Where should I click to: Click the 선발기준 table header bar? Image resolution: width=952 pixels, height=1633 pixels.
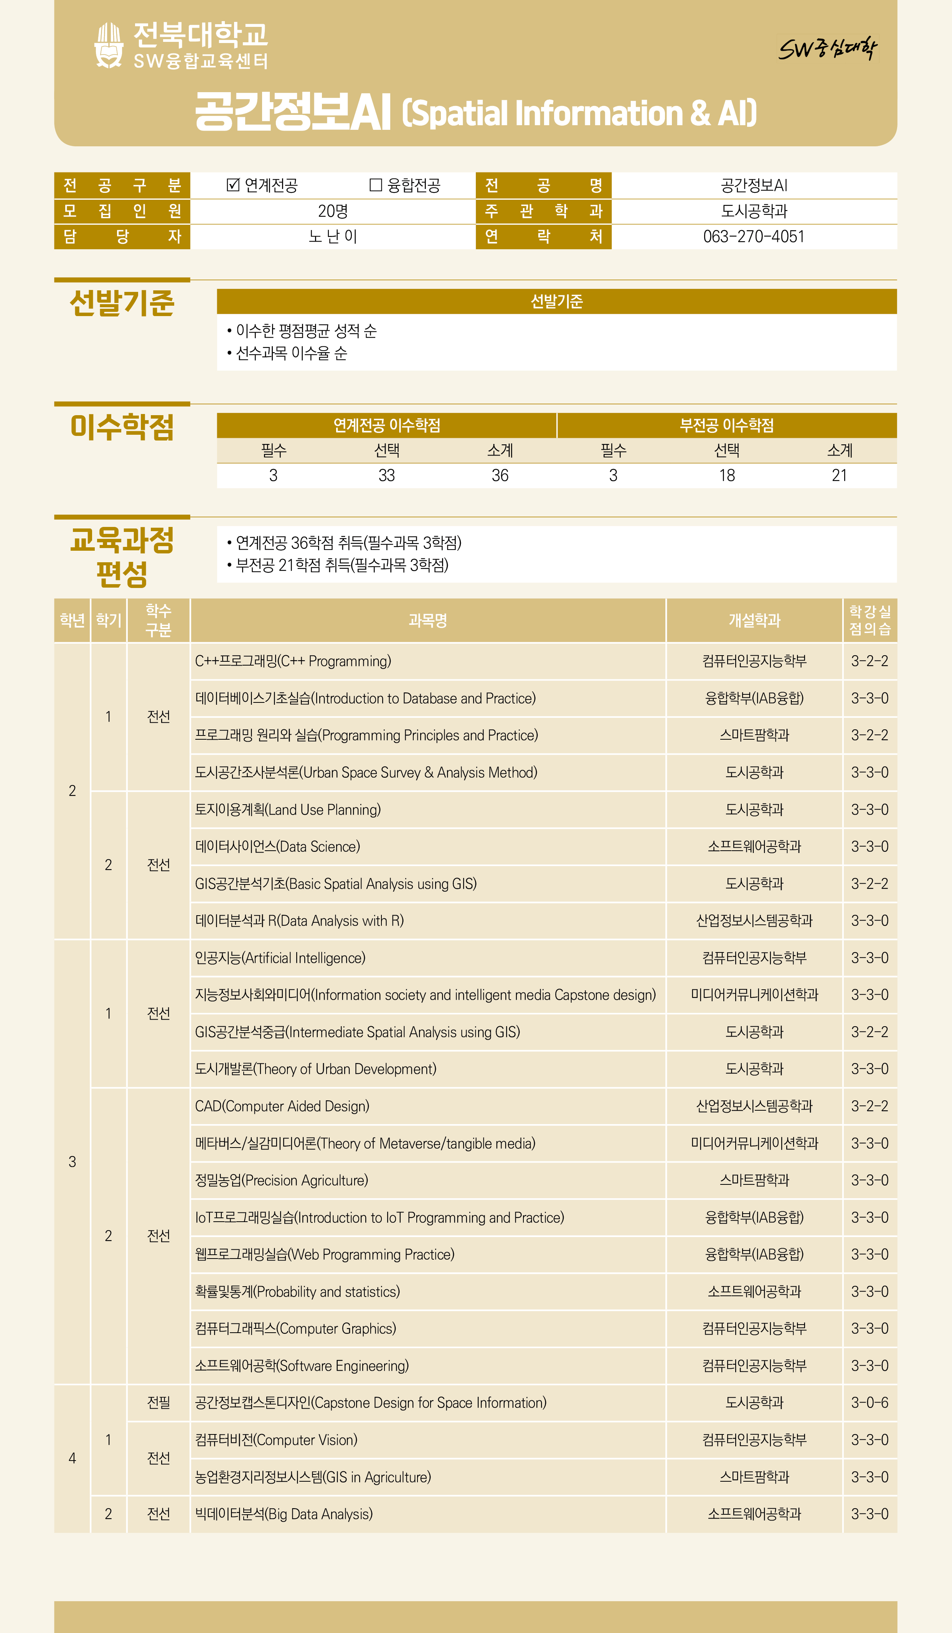(x=556, y=301)
